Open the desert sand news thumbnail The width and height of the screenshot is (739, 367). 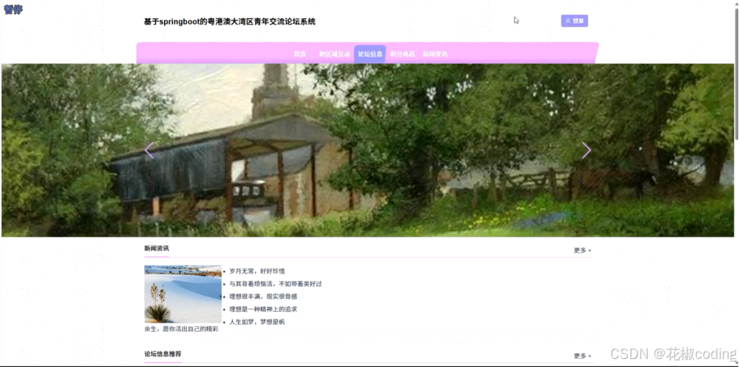(183, 294)
